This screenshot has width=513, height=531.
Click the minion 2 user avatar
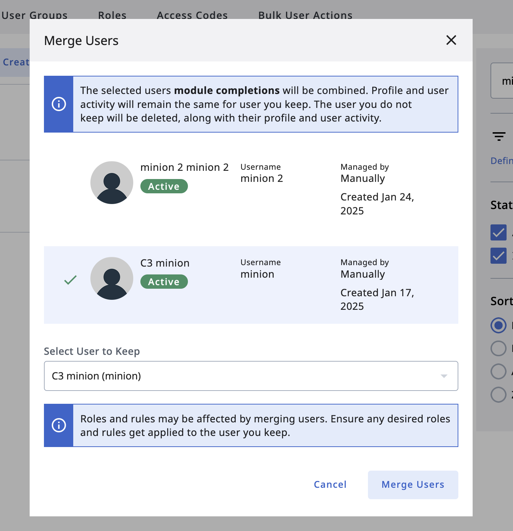(x=112, y=183)
